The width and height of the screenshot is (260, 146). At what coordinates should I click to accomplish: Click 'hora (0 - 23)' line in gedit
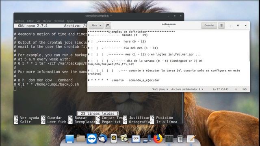pos(117,41)
